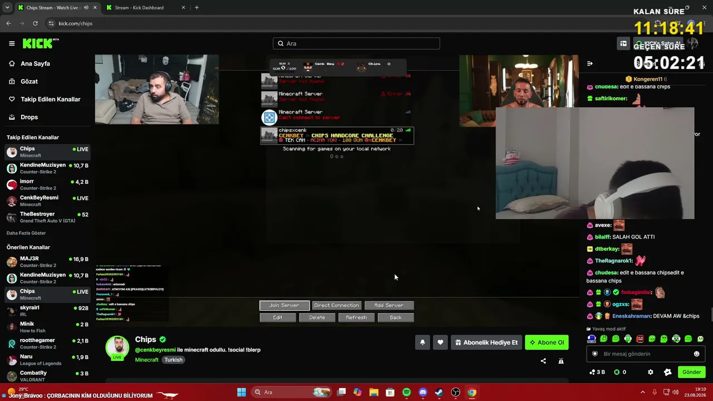
Task: Click Abonelik Hediye Et button
Action: tap(486, 343)
